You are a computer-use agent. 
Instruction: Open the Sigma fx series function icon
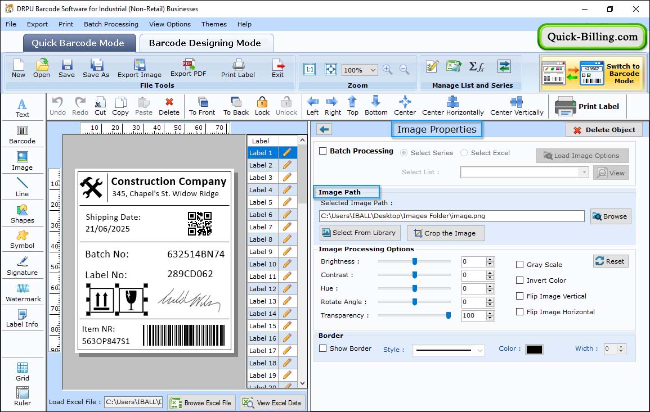(x=476, y=66)
